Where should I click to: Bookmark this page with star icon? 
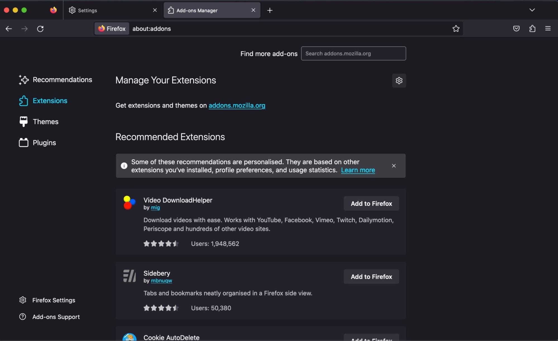[x=456, y=28]
